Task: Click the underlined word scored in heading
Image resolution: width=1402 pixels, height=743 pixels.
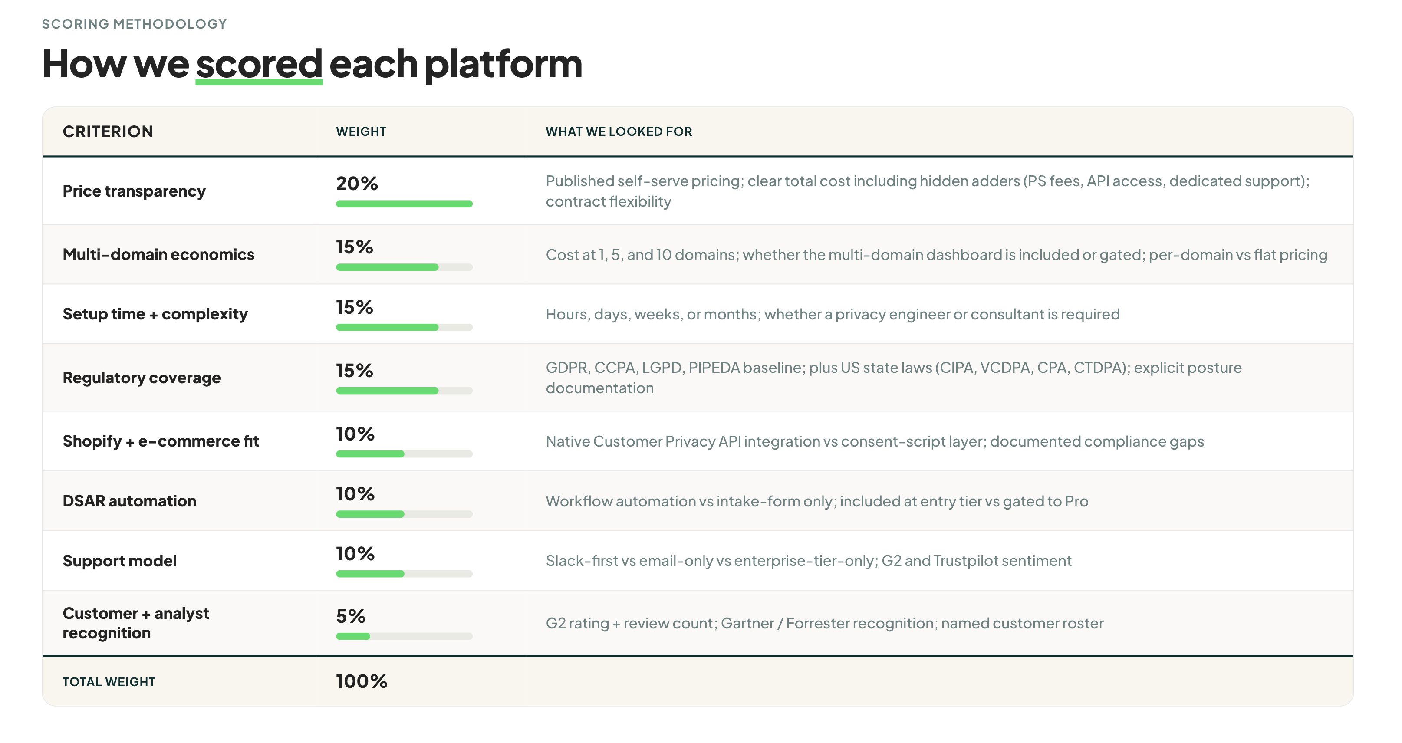Action: pos(259,64)
